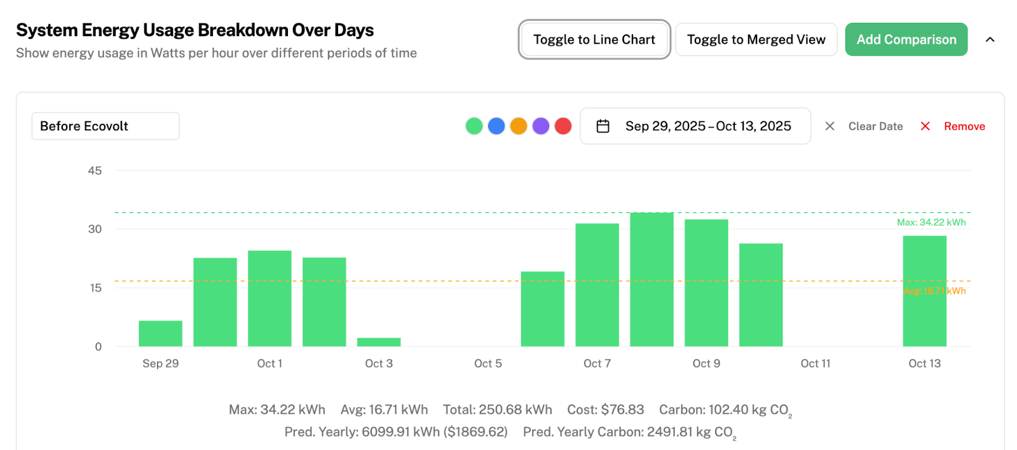This screenshot has width=1017, height=450.
Task: Click the Oct 13 bar in chart
Action: (924, 291)
